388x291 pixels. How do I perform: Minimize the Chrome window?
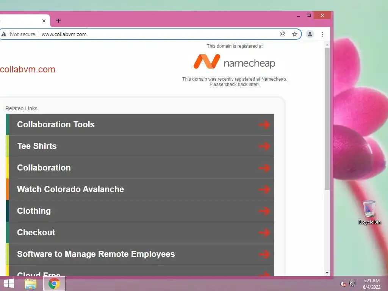coord(299,16)
